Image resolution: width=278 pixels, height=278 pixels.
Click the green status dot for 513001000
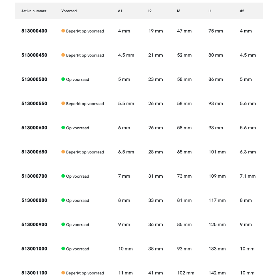[63, 249]
